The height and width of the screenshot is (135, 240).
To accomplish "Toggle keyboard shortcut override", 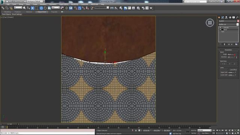I will coord(71,8).
